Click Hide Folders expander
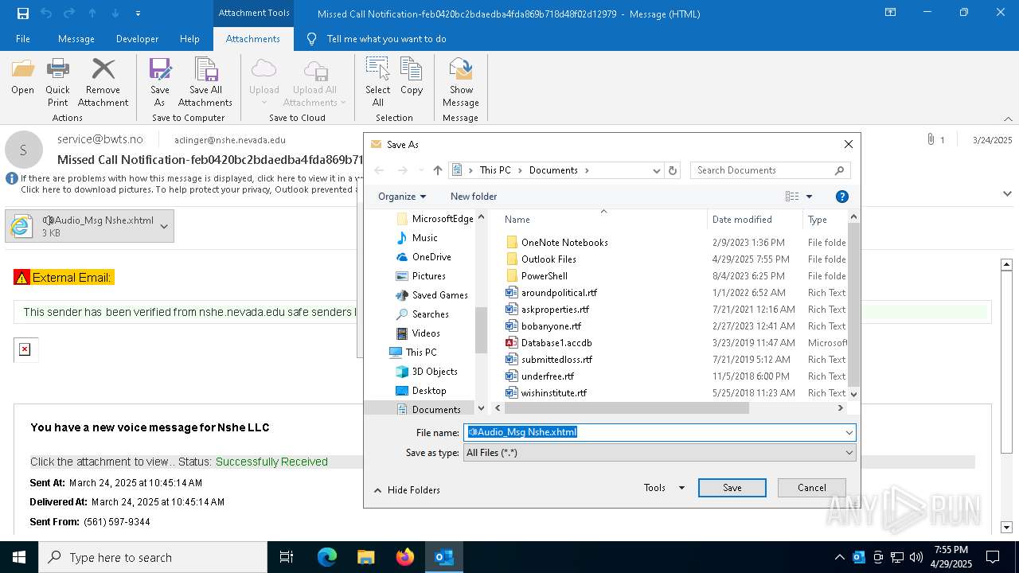Image resolution: width=1019 pixels, height=573 pixels. (407, 490)
